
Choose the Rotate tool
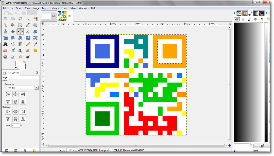[x=35, y=31]
